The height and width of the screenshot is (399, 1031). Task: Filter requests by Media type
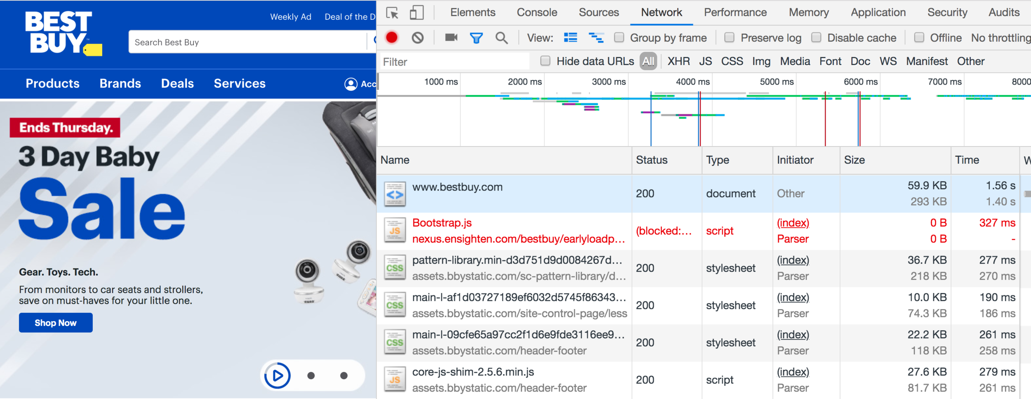795,61
